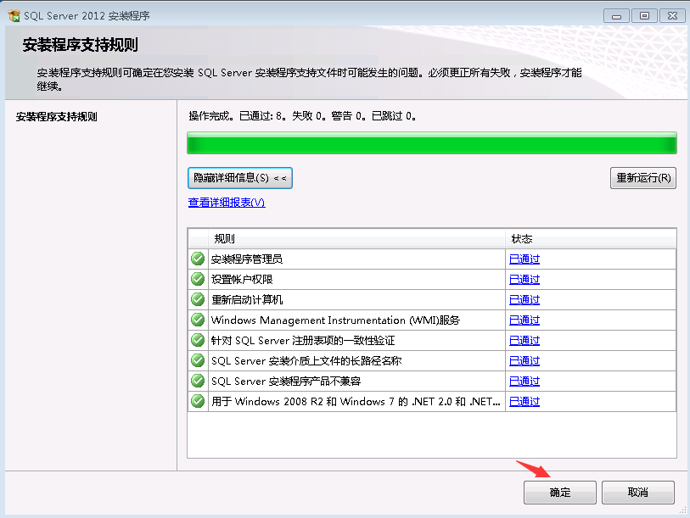This screenshot has width=690, height=518.
Task: Click green check icon for 长路径名称 rule
Action: (x=198, y=360)
